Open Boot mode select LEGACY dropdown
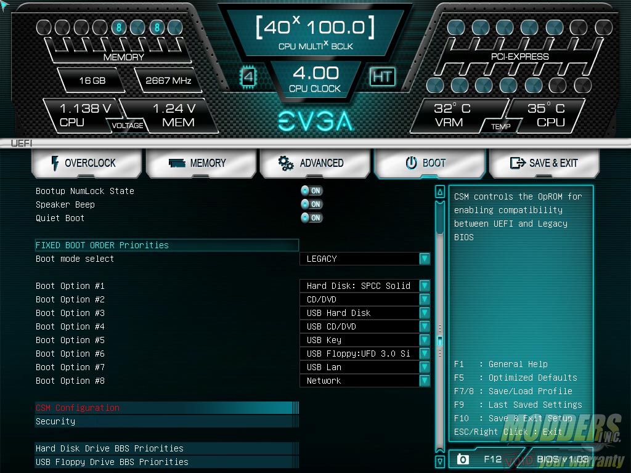Image resolution: width=631 pixels, height=473 pixels. (365, 259)
